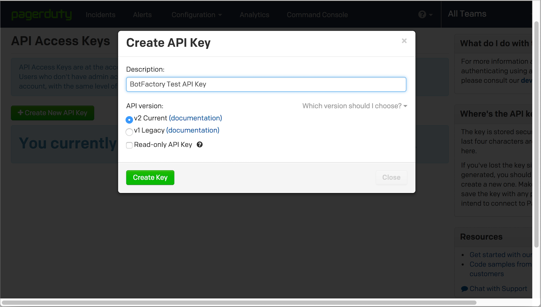Click the API Access Keys heading

(61, 41)
